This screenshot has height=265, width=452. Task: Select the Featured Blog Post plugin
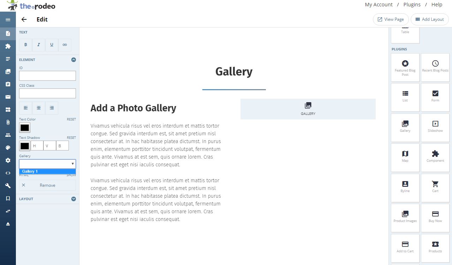tap(405, 68)
